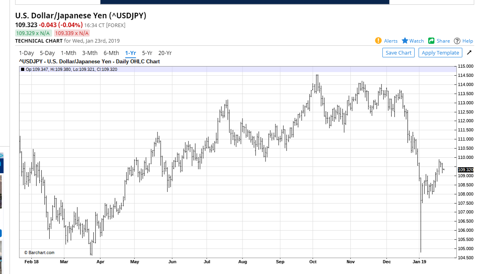
Task: Open the Share link
Action: pos(443,41)
